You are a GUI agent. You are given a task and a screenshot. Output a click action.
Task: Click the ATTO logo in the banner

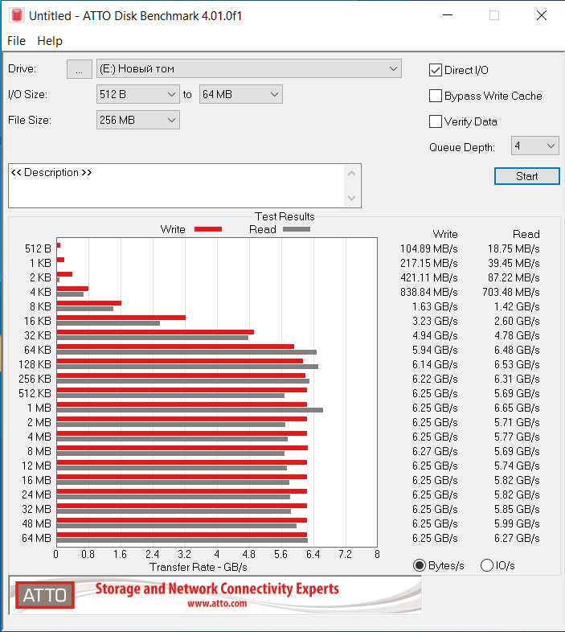coord(45,595)
